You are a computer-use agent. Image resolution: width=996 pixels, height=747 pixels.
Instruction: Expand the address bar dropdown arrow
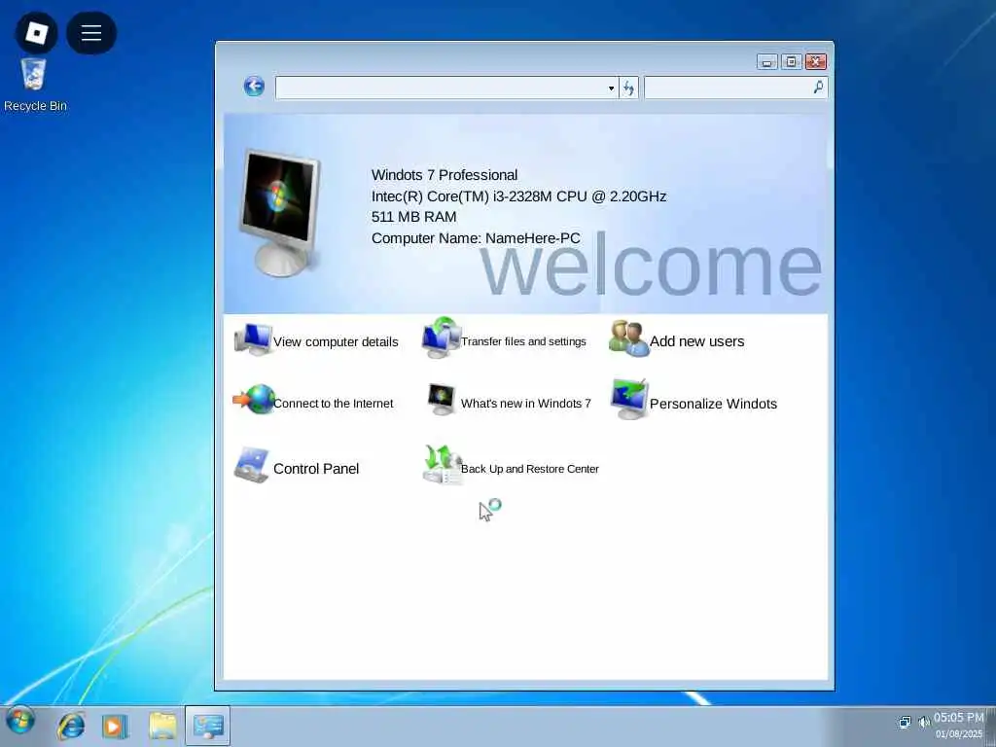point(611,89)
